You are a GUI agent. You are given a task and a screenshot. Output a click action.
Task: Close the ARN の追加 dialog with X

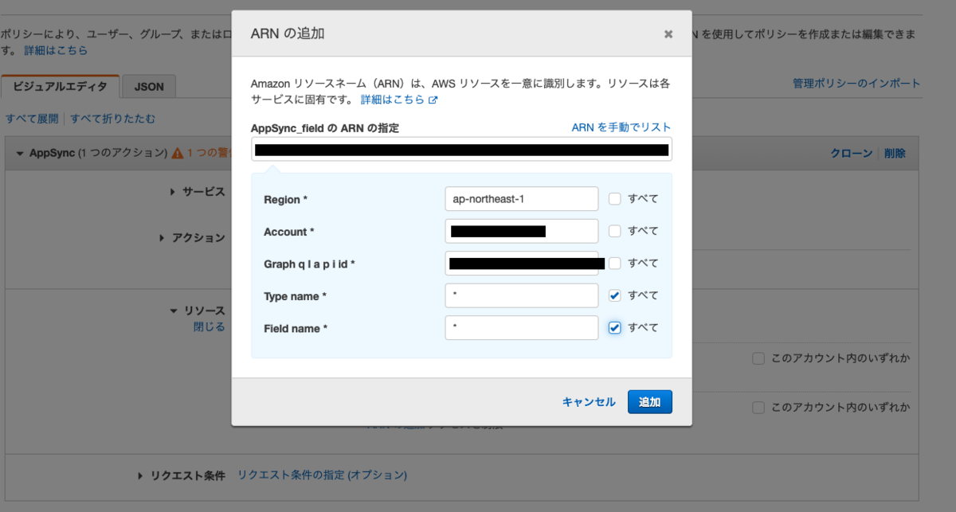coord(668,34)
